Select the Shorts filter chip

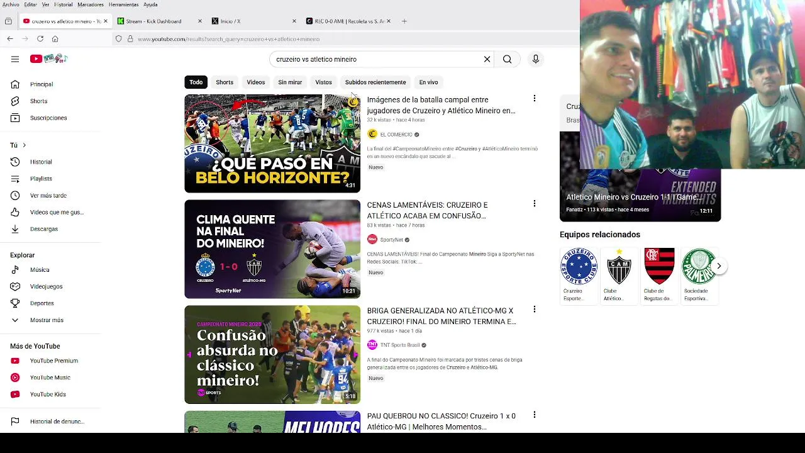[225, 82]
